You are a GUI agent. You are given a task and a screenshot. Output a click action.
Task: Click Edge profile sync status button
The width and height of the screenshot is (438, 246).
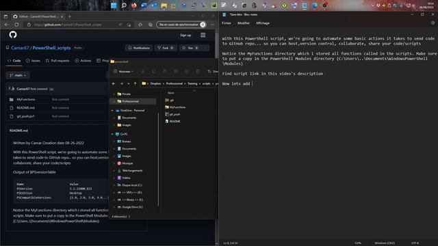pos(181,25)
